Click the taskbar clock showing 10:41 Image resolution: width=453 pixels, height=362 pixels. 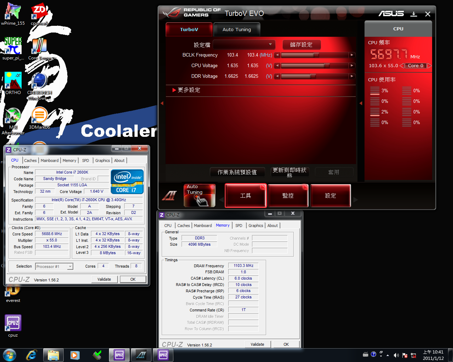(x=433, y=355)
